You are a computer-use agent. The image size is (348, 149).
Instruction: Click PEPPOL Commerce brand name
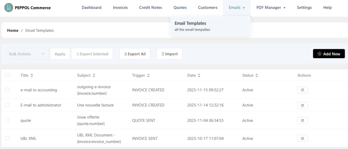click(33, 8)
